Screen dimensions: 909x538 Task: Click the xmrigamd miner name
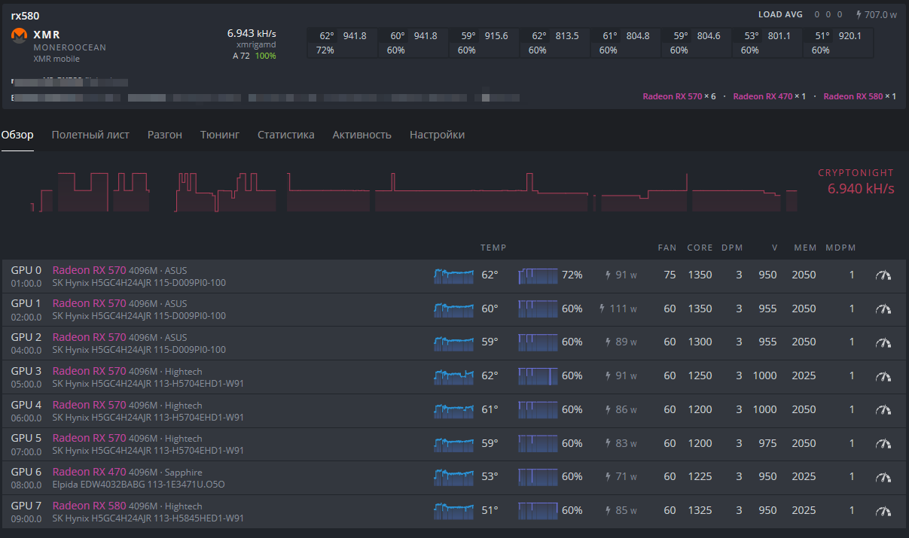pyautogui.click(x=256, y=45)
